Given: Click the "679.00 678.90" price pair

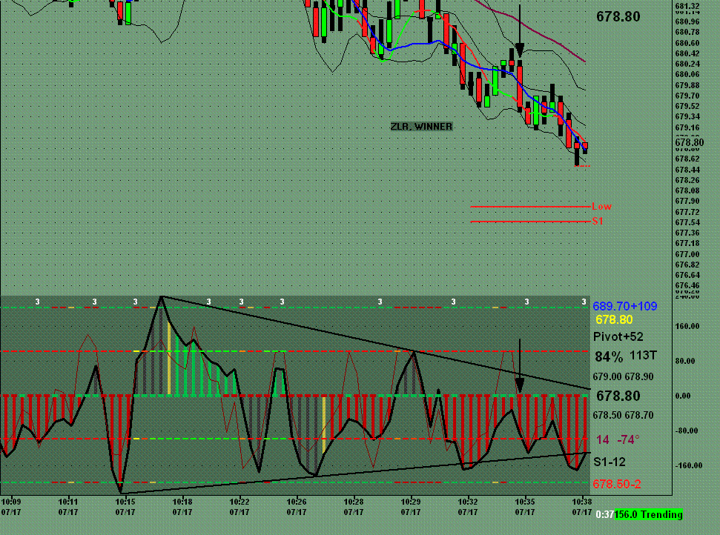Looking at the screenshot, I should tap(623, 376).
